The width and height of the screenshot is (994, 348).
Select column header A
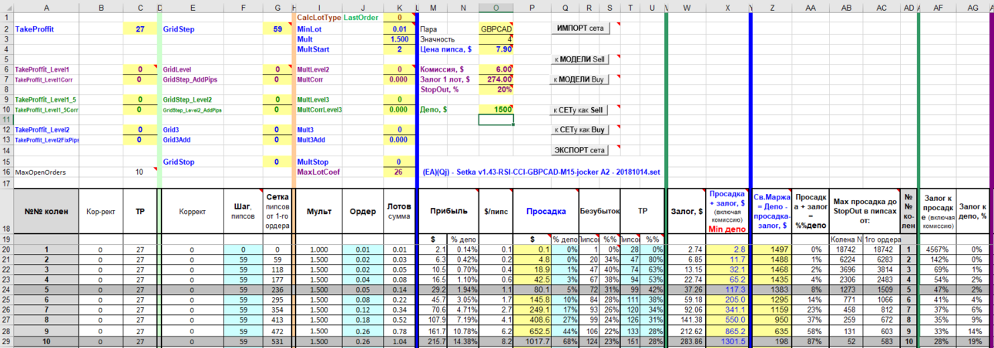[46, 8]
